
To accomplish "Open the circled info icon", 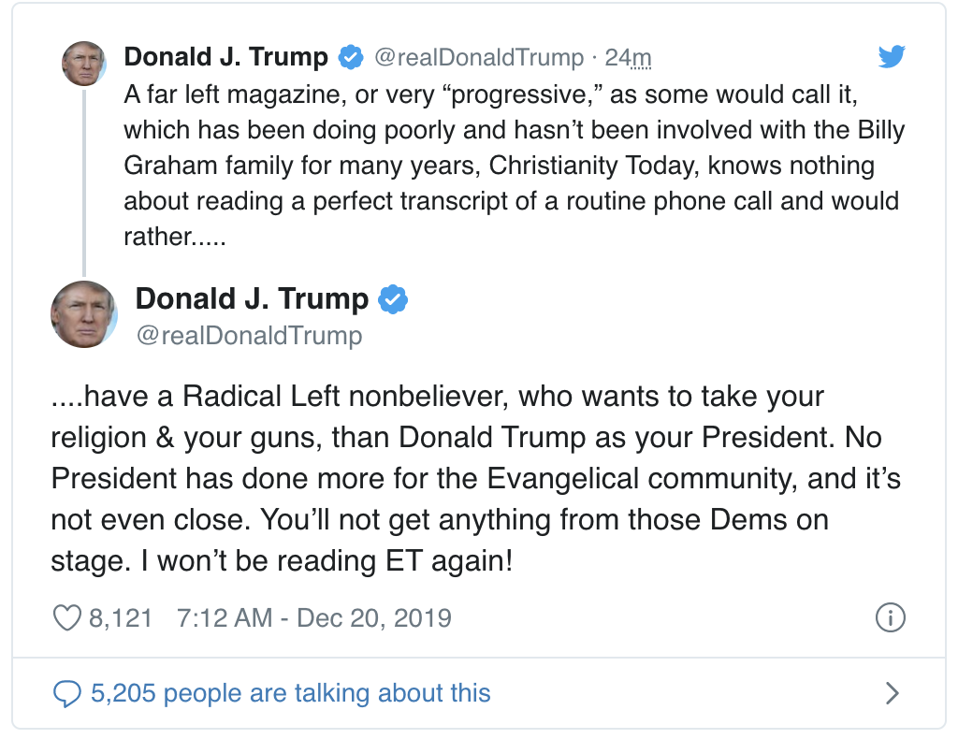I will pos(890,617).
